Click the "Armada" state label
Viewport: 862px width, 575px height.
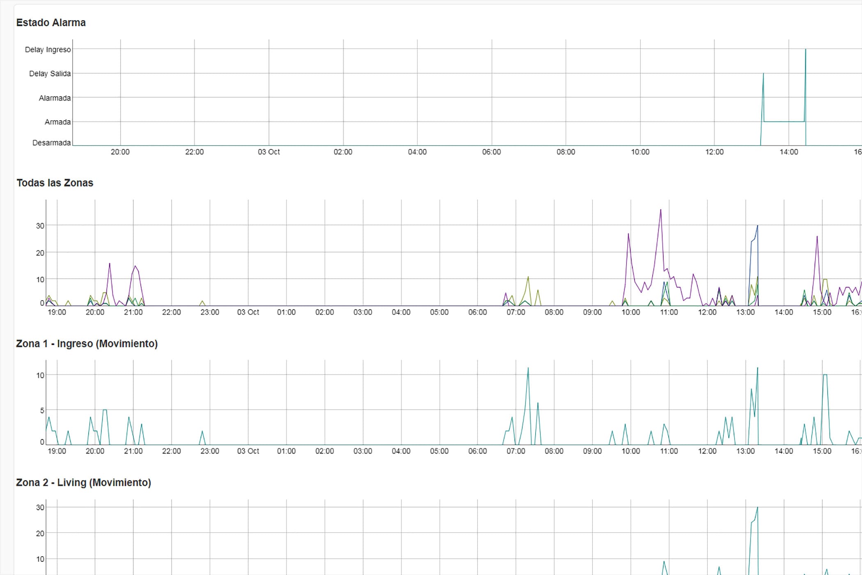pos(57,122)
